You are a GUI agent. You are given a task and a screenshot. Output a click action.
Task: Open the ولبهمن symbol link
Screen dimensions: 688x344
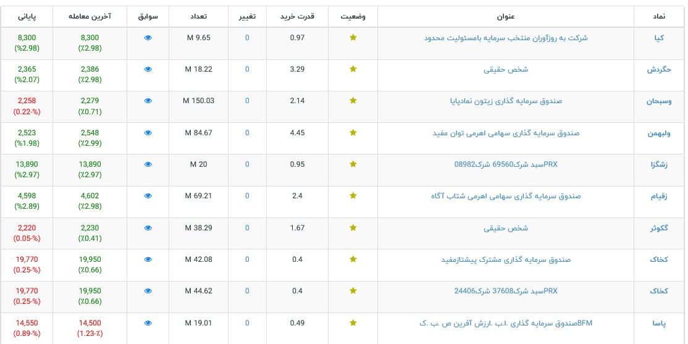pos(655,133)
